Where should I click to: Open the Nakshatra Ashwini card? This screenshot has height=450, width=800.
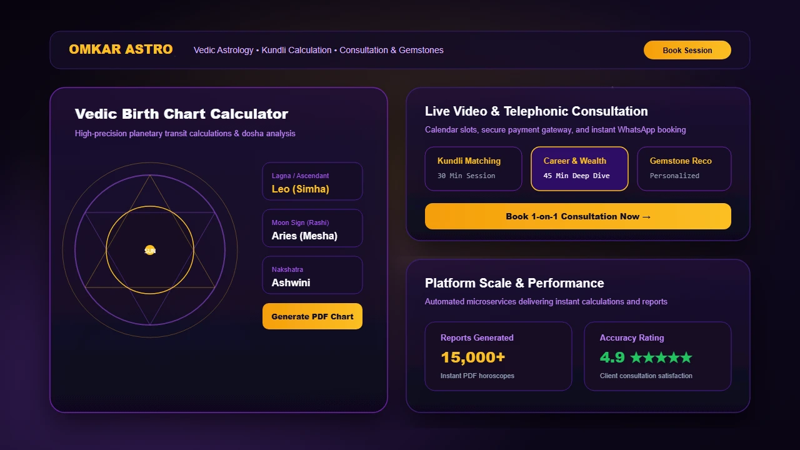click(x=312, y=275)
